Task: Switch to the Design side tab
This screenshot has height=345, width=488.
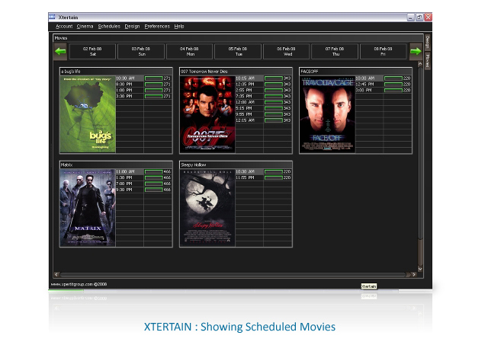Action: pyautogui.click(x=427, y=43)
